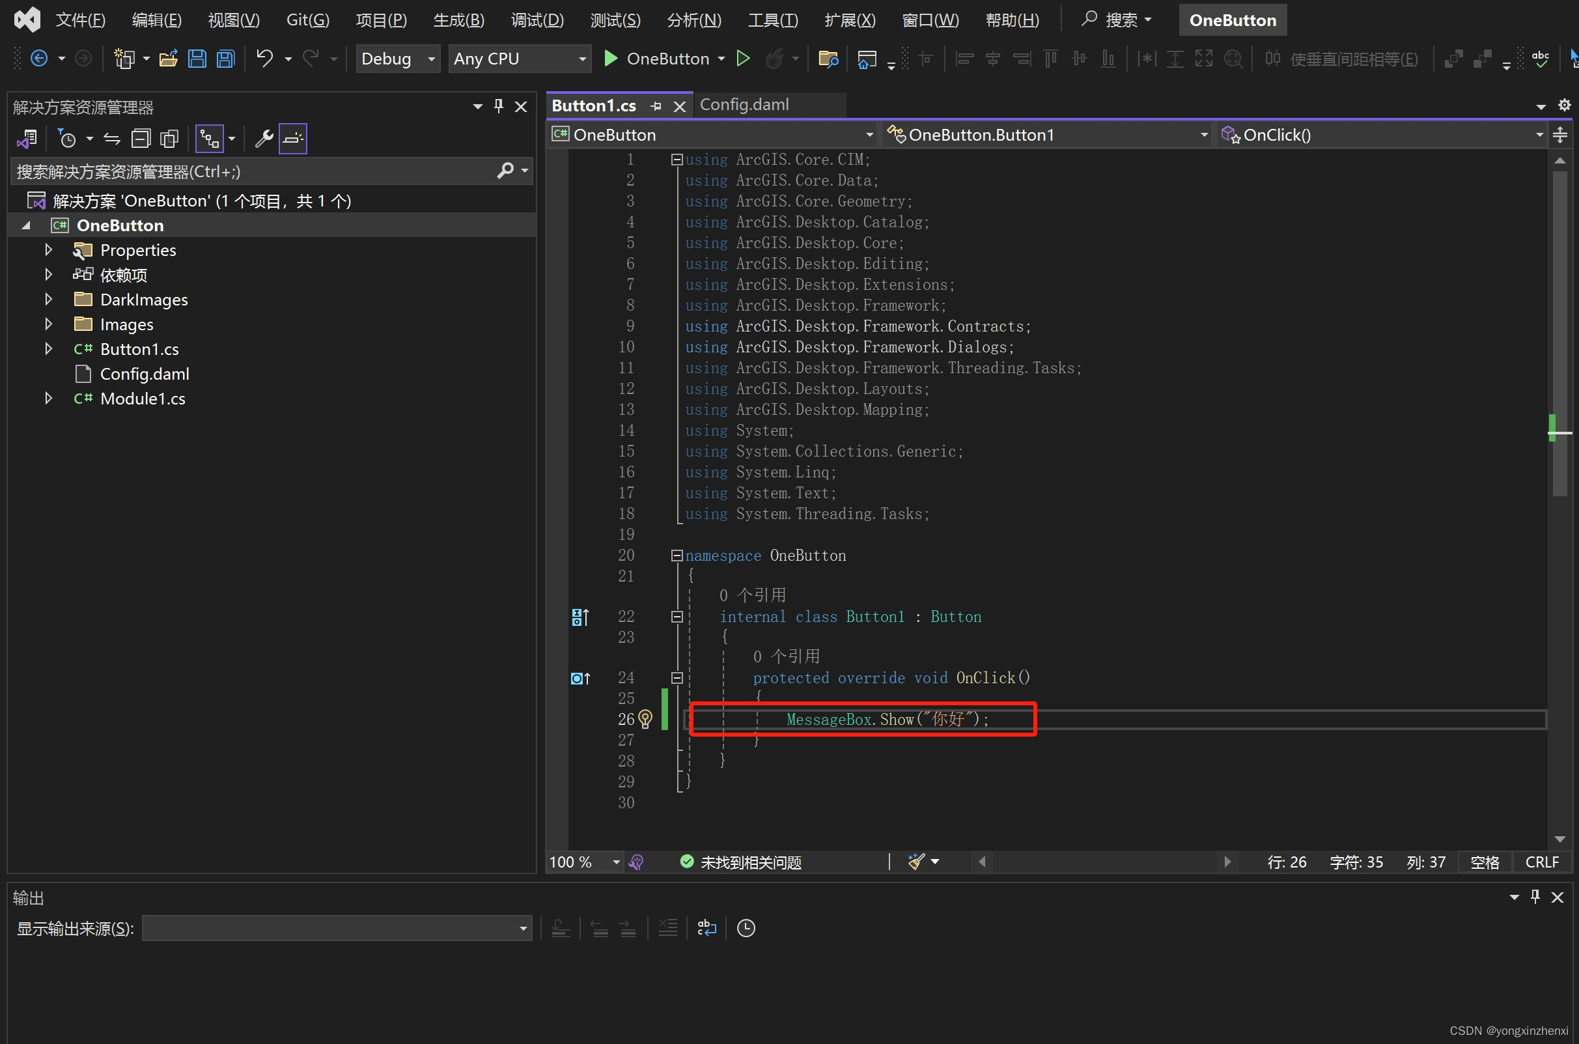Click show all files icon
1579x1044 pixels.
coord(170,139)
